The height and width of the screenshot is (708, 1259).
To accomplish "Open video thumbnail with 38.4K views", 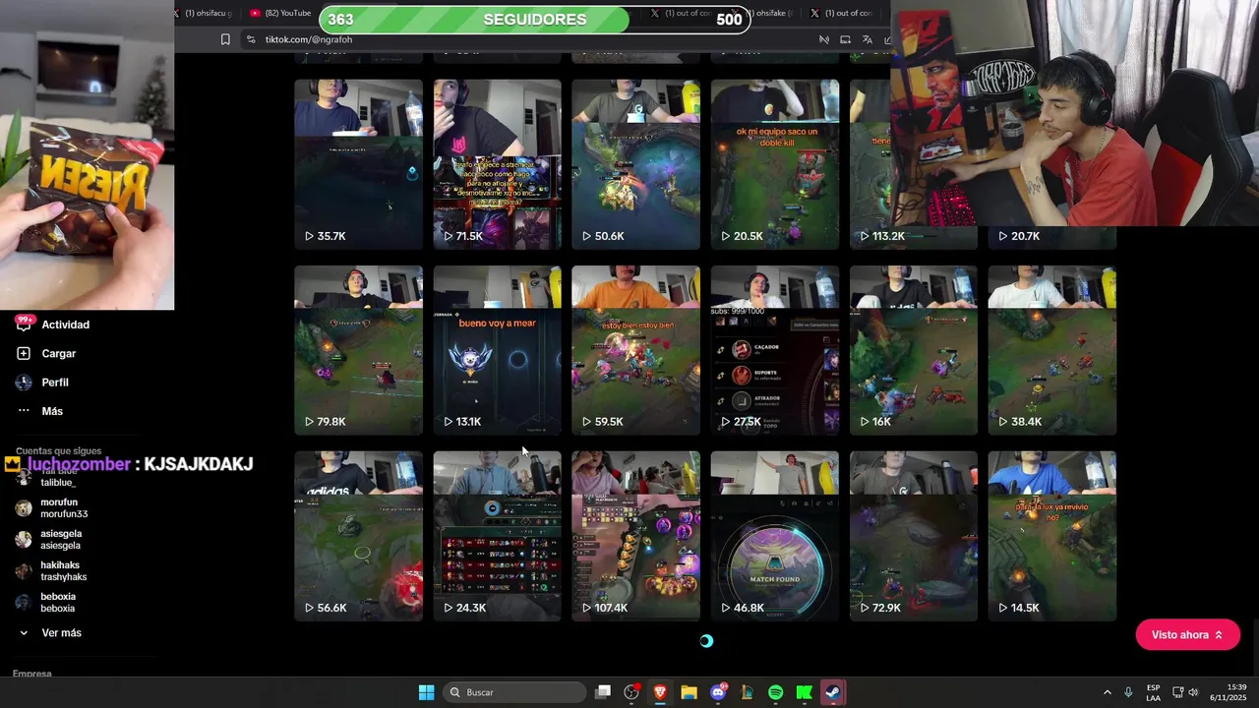I will [1051, 350].
